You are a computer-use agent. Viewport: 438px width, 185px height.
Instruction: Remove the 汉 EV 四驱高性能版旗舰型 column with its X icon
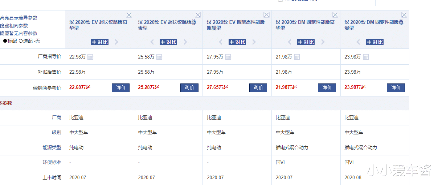(266, 15)
